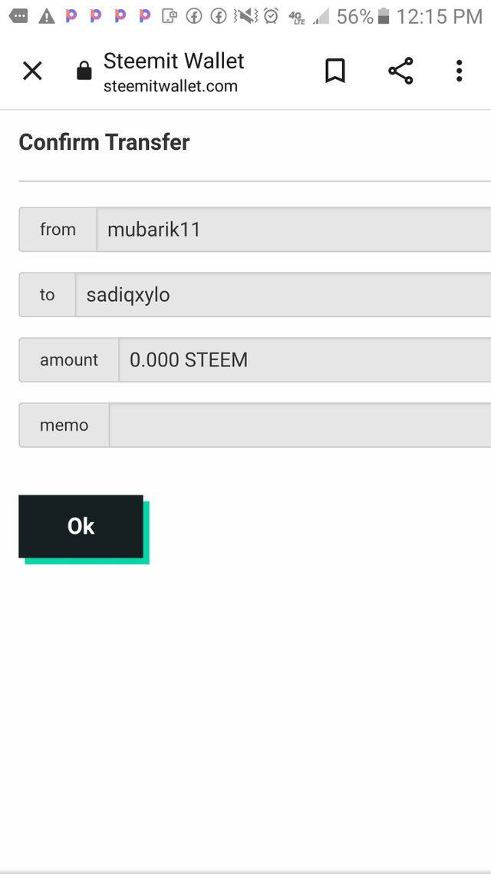Confirm transfer with the Ok button
The width and height of the screenshot is (491, 874).
click(x=81, y=526)
